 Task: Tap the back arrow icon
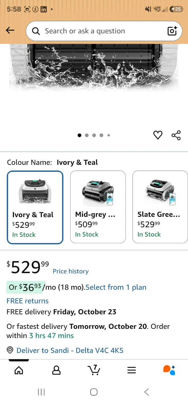point(10,31)
